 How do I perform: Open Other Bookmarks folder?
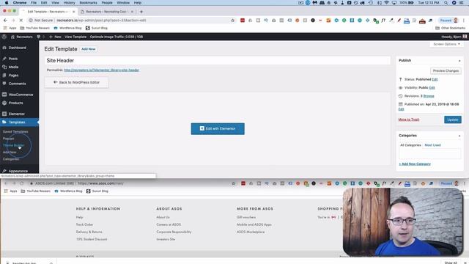(x=450, y=28)
